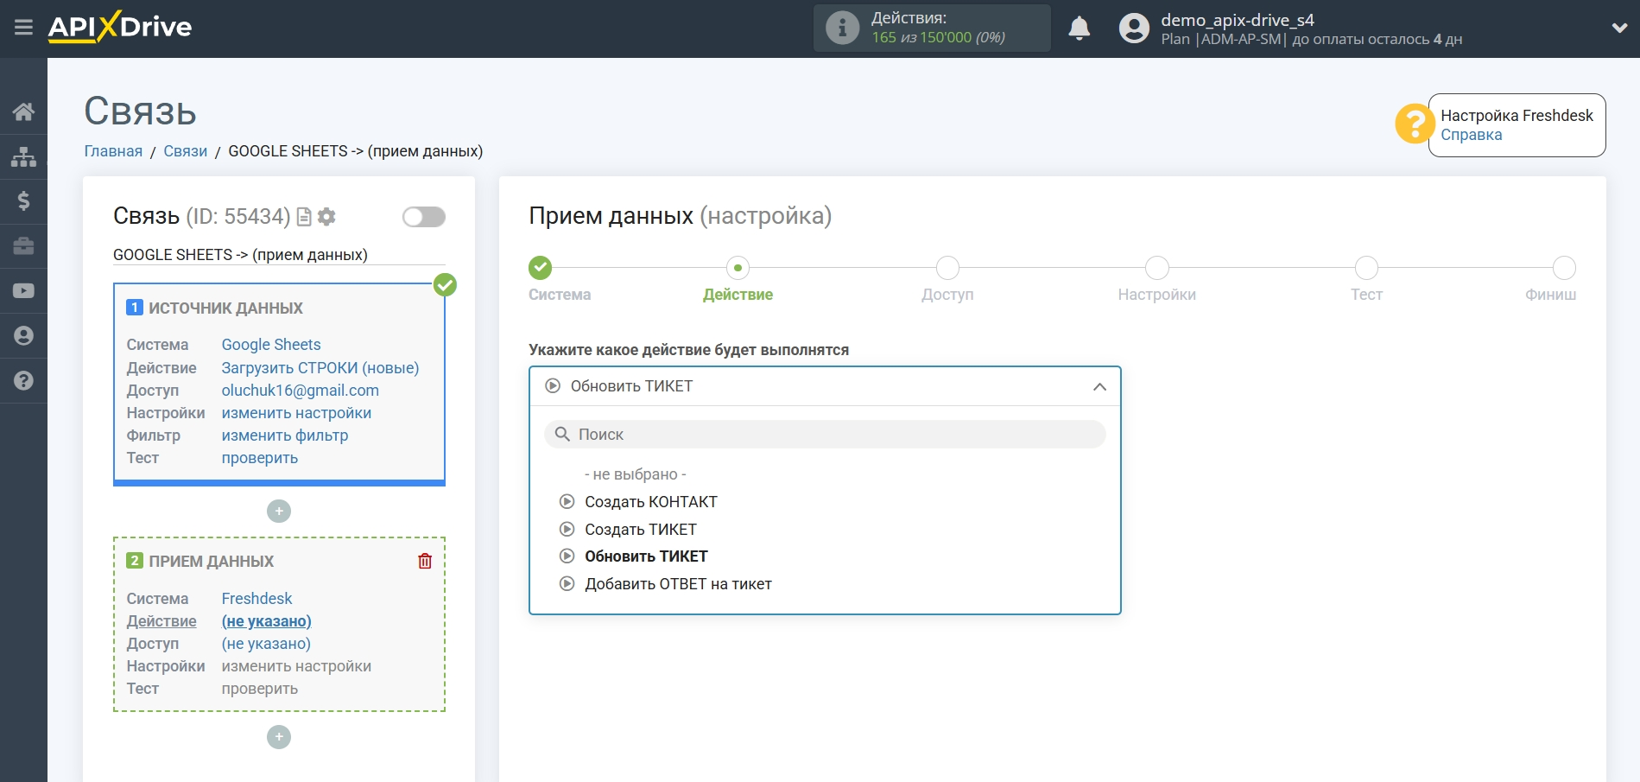
Task: Click demo_apix-drive_s4 account name
Action: click(x=1238, y=20)
